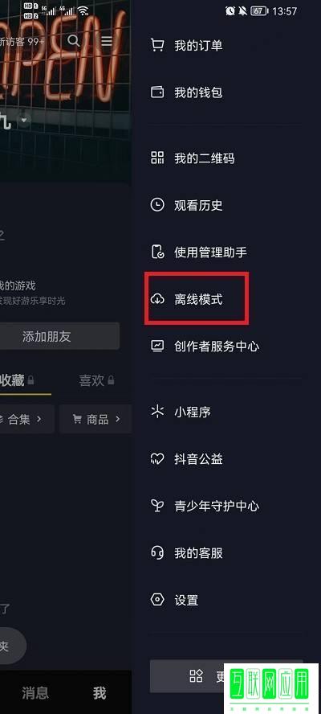
Task: Open the hexagon 设置 icon
Action: [x=156, y=600]
